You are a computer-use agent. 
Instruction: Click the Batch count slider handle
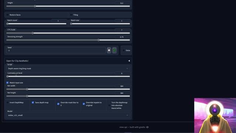click(x=7, y=24)
